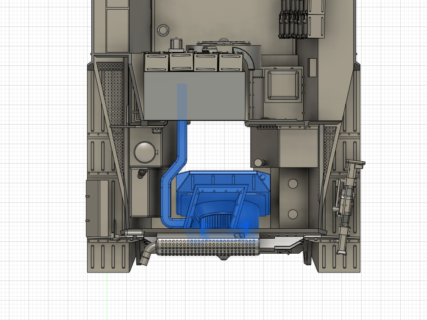
Task: Click the upper round hole on right panel
Action: click(292, 183)
